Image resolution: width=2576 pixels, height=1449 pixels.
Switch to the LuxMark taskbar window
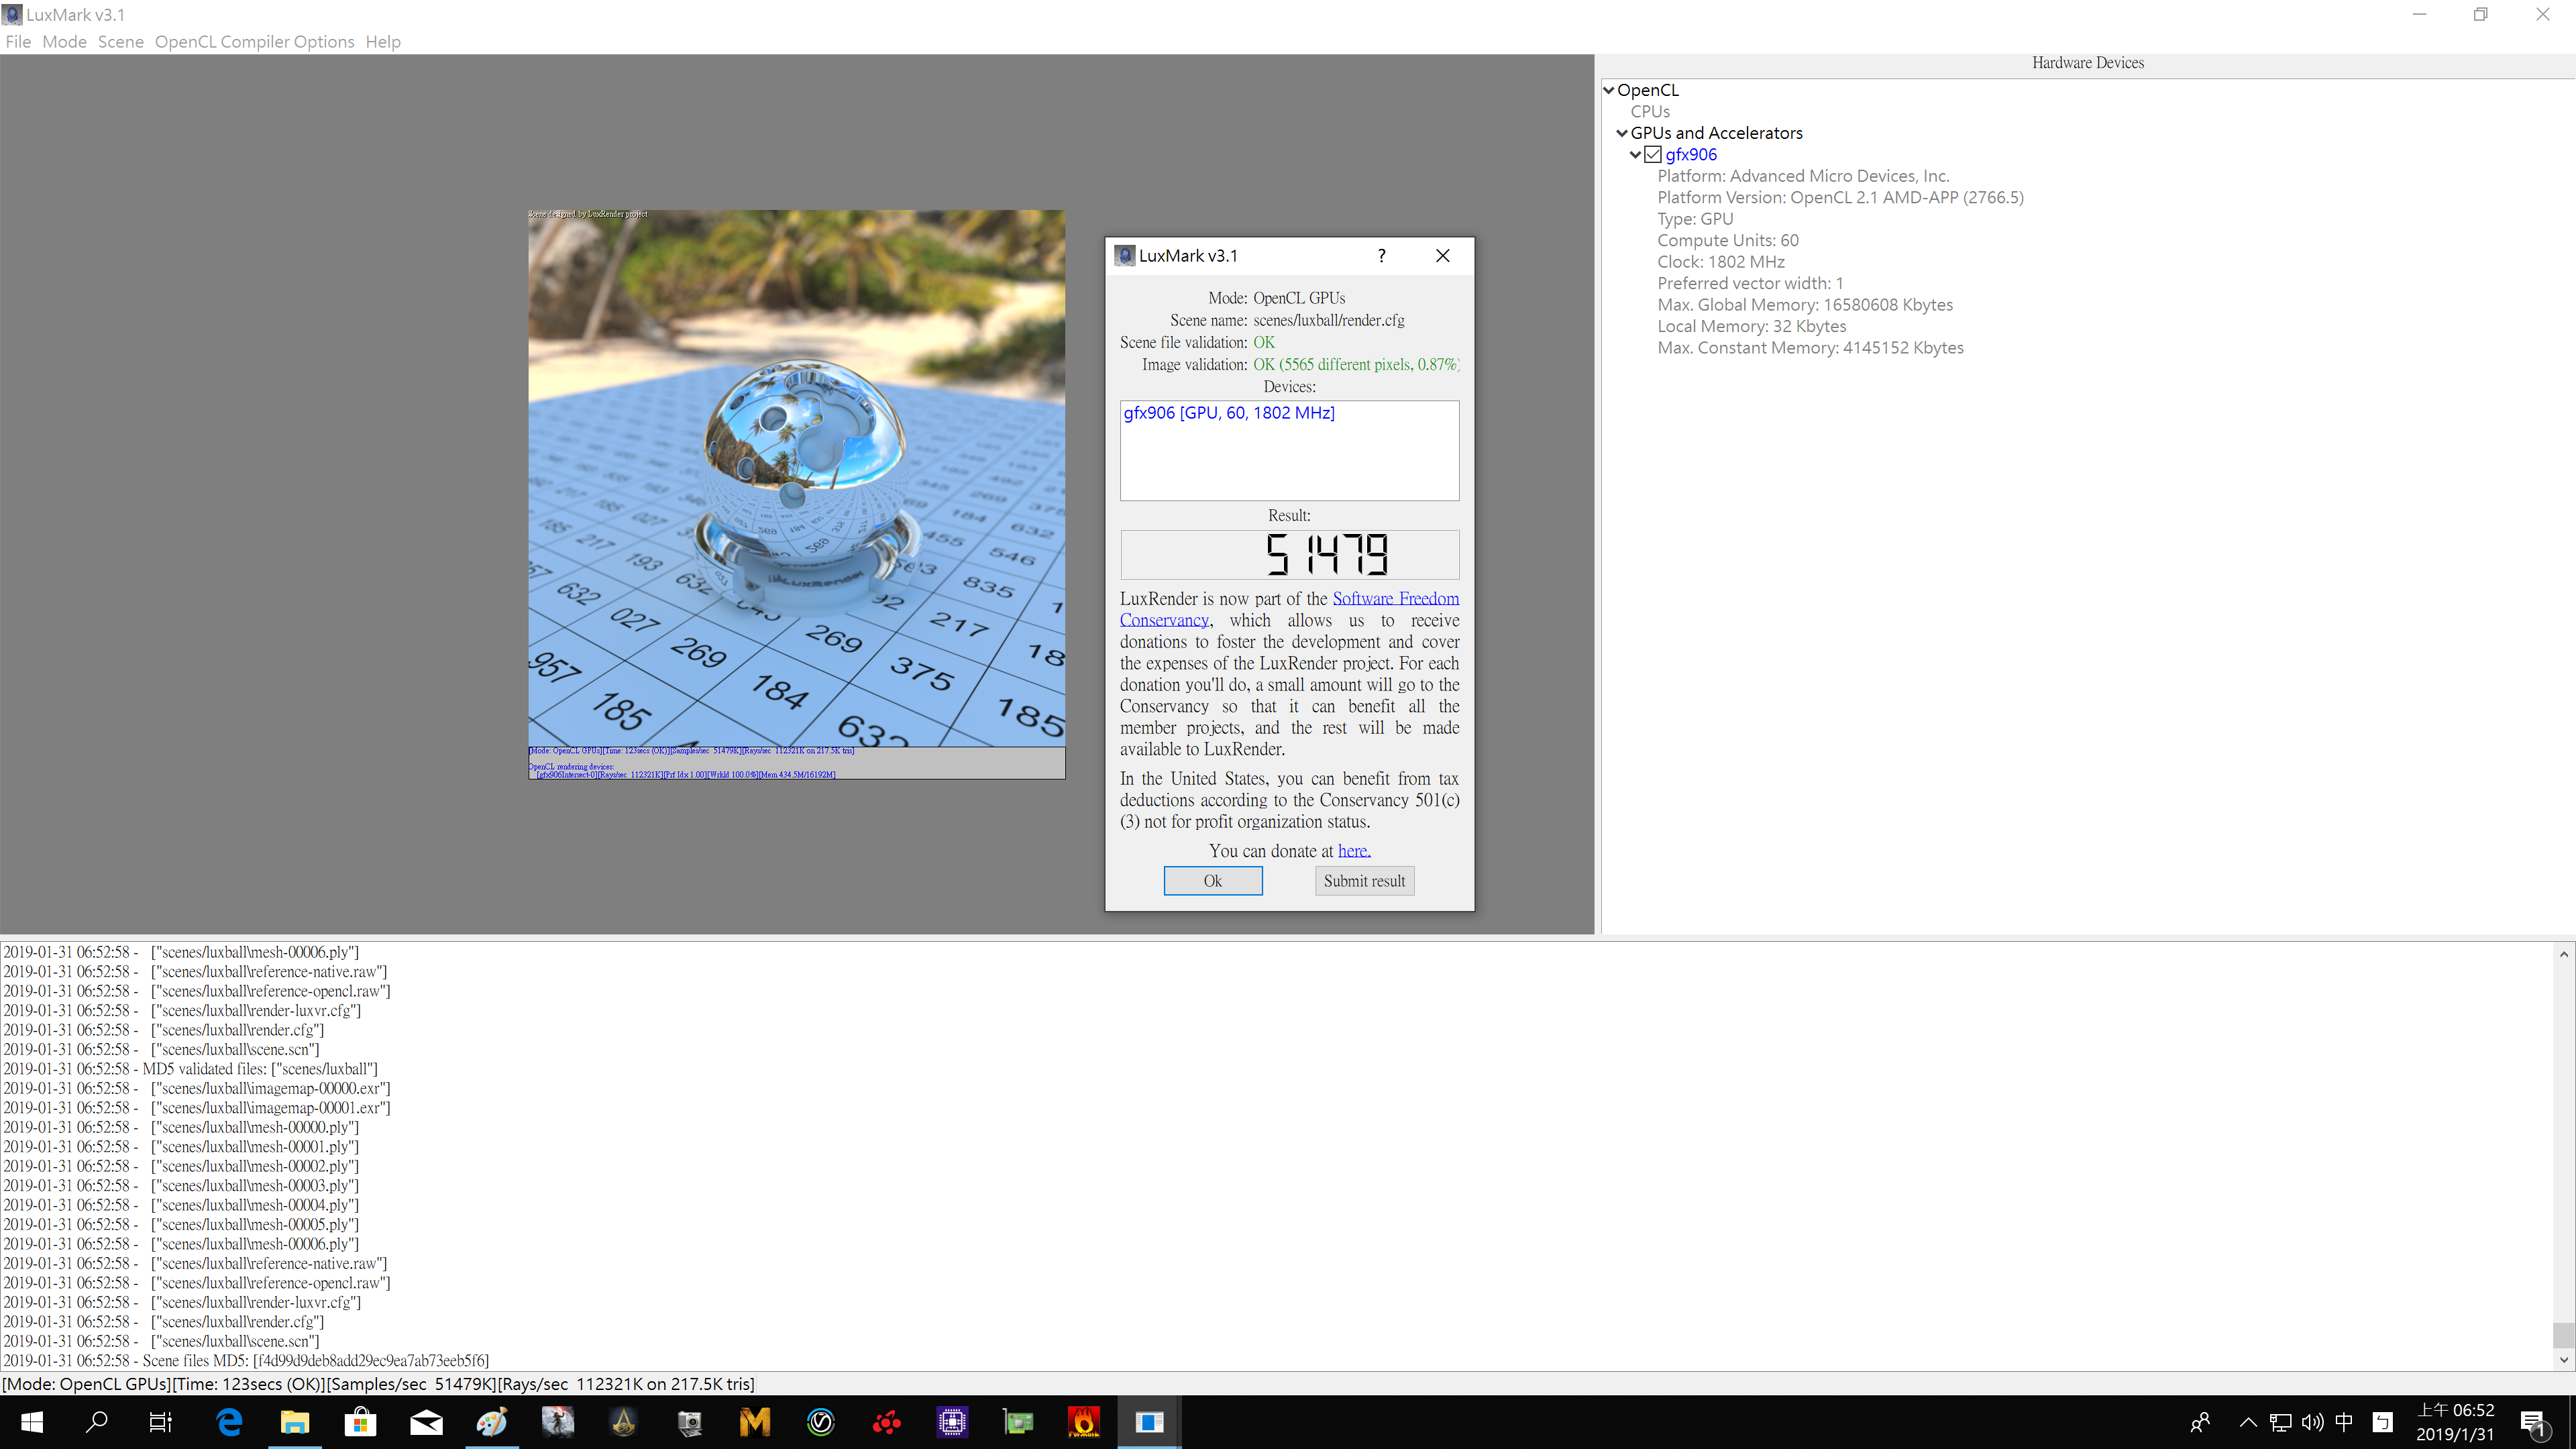coord(1149,1422)
